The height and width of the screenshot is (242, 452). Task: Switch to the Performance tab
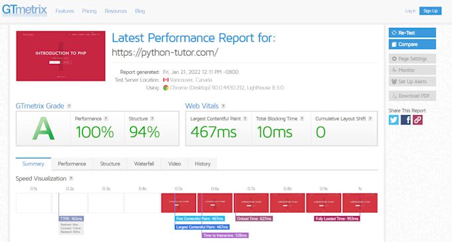[72, 164]
